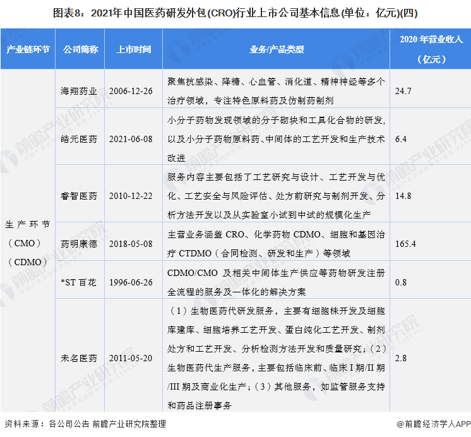471x437 pixels.
Task: Click revenue value 165.4
Action: (x=405, y=244)
